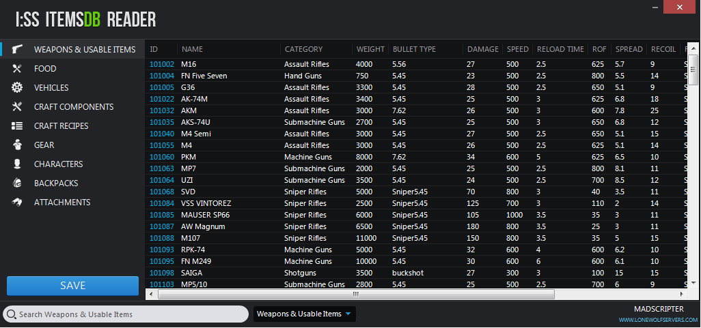Open the Weapons & Usable Items dropdown
Image resolution: width=701 pixels, height=328 pixels.
coord(305,314)
